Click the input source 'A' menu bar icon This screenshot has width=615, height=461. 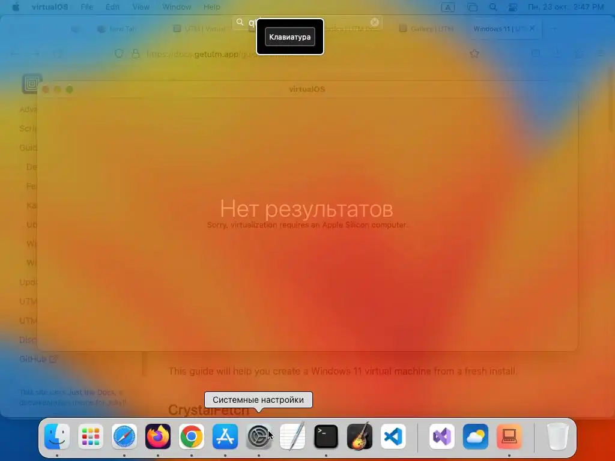[x=447, y=7]
